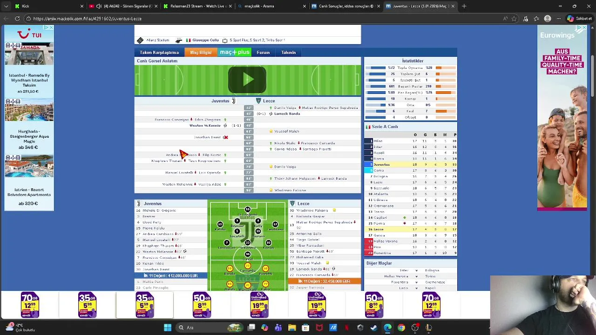596x335 pixels.
Task: Click Lecce İlk 11 Değeri 32.450.000 EUR bar
Action: [325, 281]
